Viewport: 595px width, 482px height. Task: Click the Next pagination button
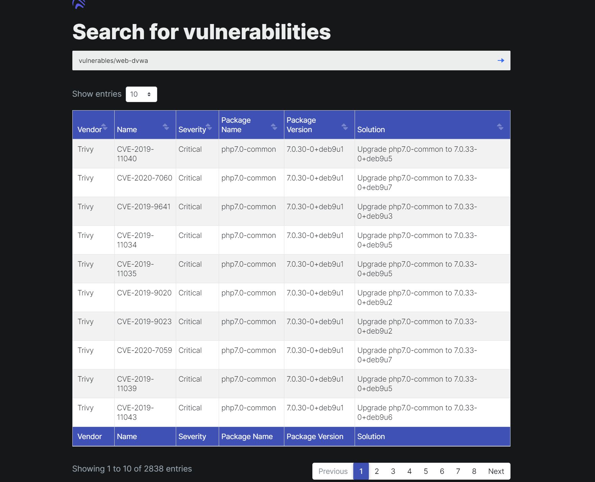click(x=496, y=471)
